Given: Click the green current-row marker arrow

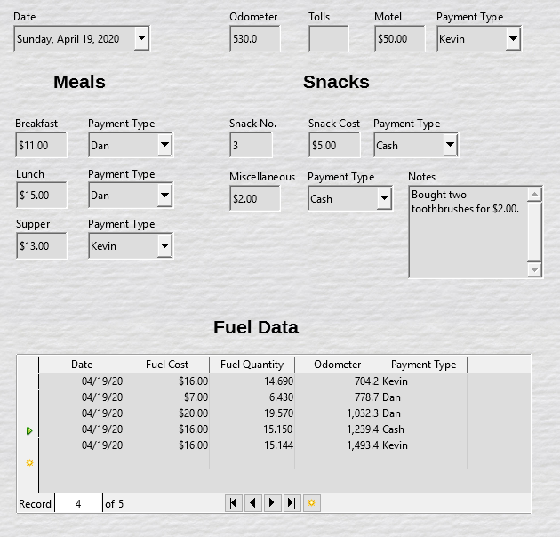Looking at the screenshot, I should [x=29, y=431].
